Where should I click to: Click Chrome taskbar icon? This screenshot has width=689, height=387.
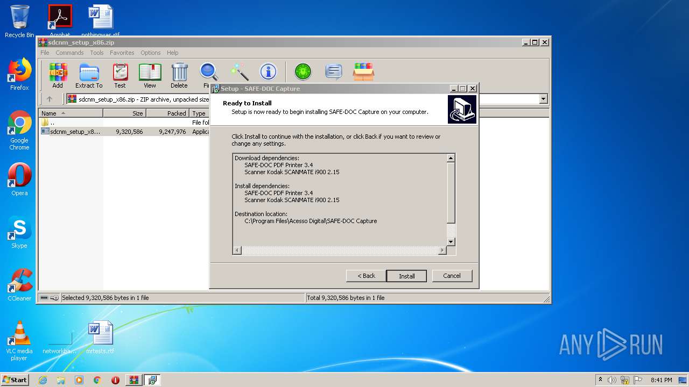tap(97, 380)
